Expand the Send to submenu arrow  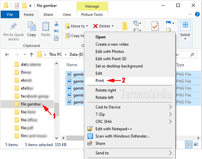coord(170,153)
